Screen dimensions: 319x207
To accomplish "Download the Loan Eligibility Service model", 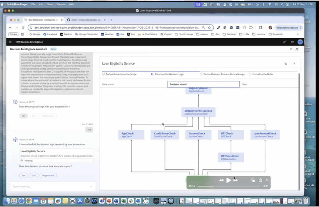I will click(x=286, y=63).
